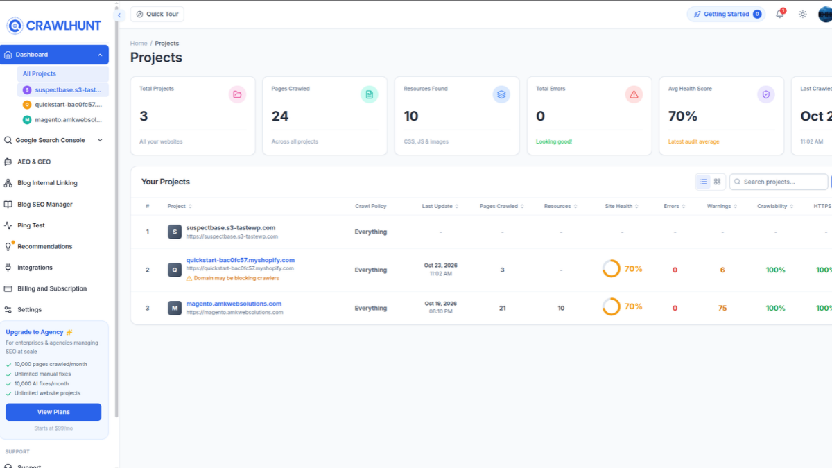The width and height of the screenshot is (832, 468).
Task: Sort by the Resources column
Action: click(561, 207)
